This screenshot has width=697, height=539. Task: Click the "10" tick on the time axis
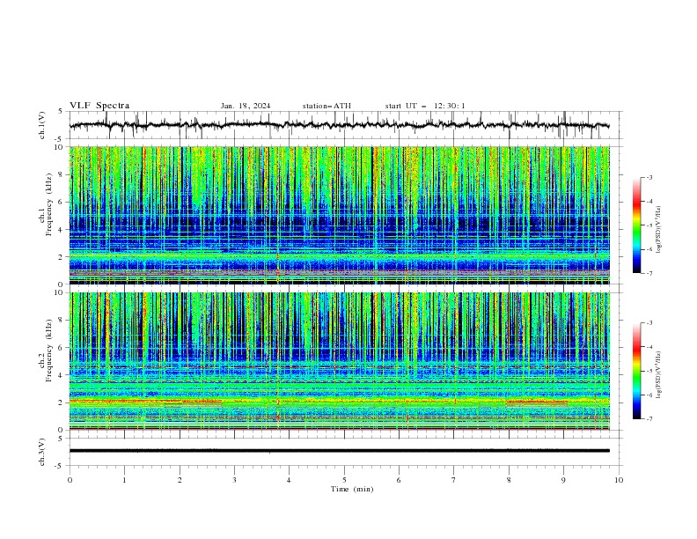click(619, 480)
